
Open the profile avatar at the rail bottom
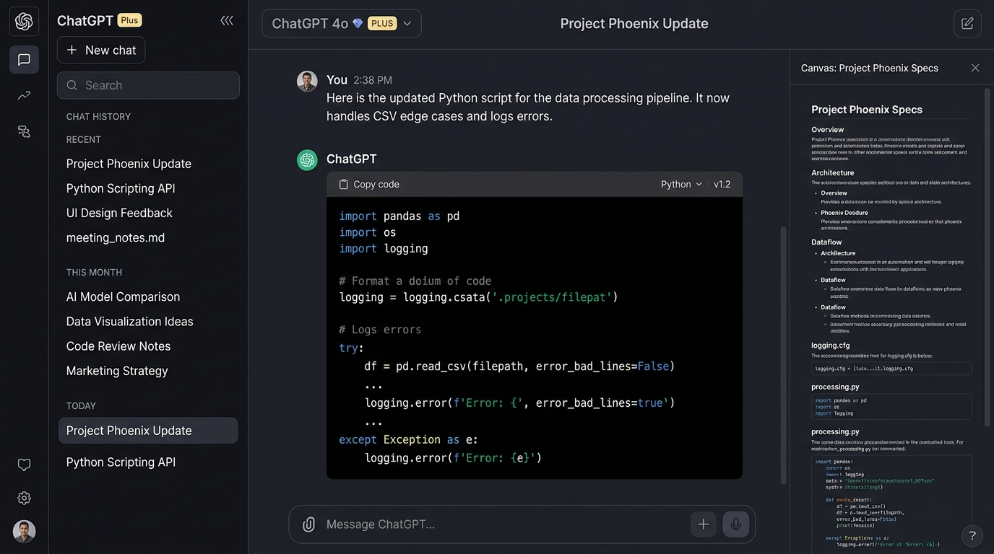(24, 532)
